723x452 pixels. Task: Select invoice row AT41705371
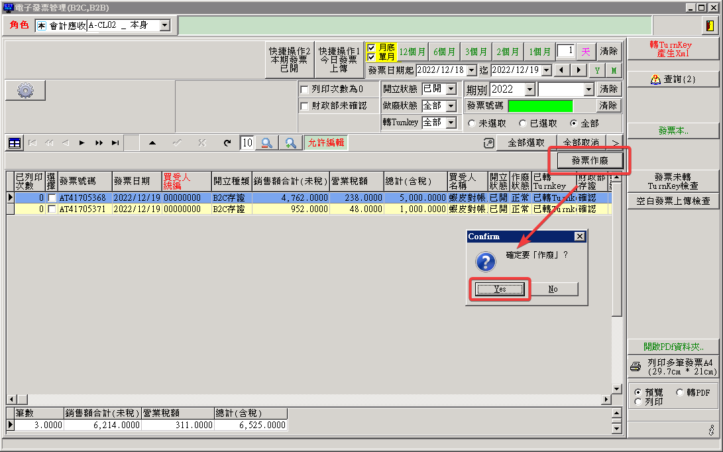point(82,209)
